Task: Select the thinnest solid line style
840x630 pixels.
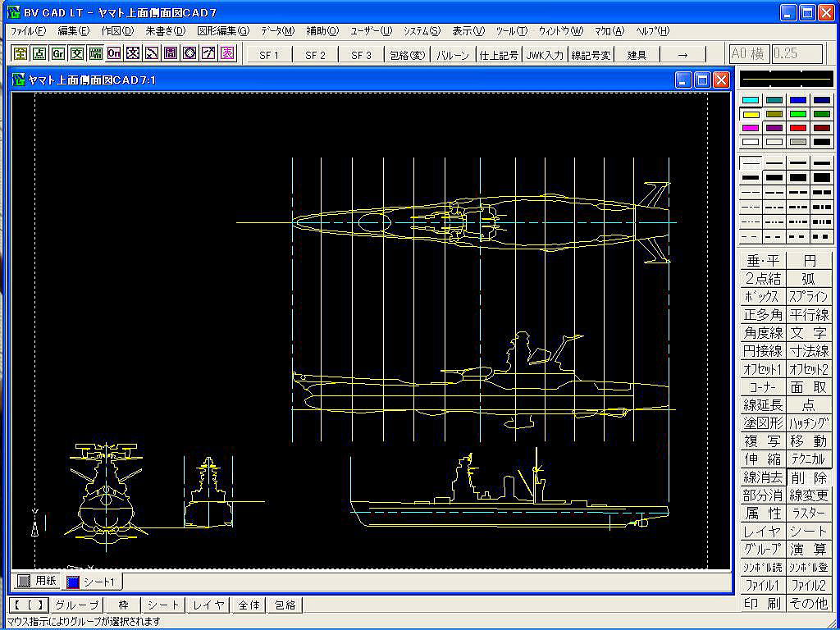Action: (x=750, y=162)
